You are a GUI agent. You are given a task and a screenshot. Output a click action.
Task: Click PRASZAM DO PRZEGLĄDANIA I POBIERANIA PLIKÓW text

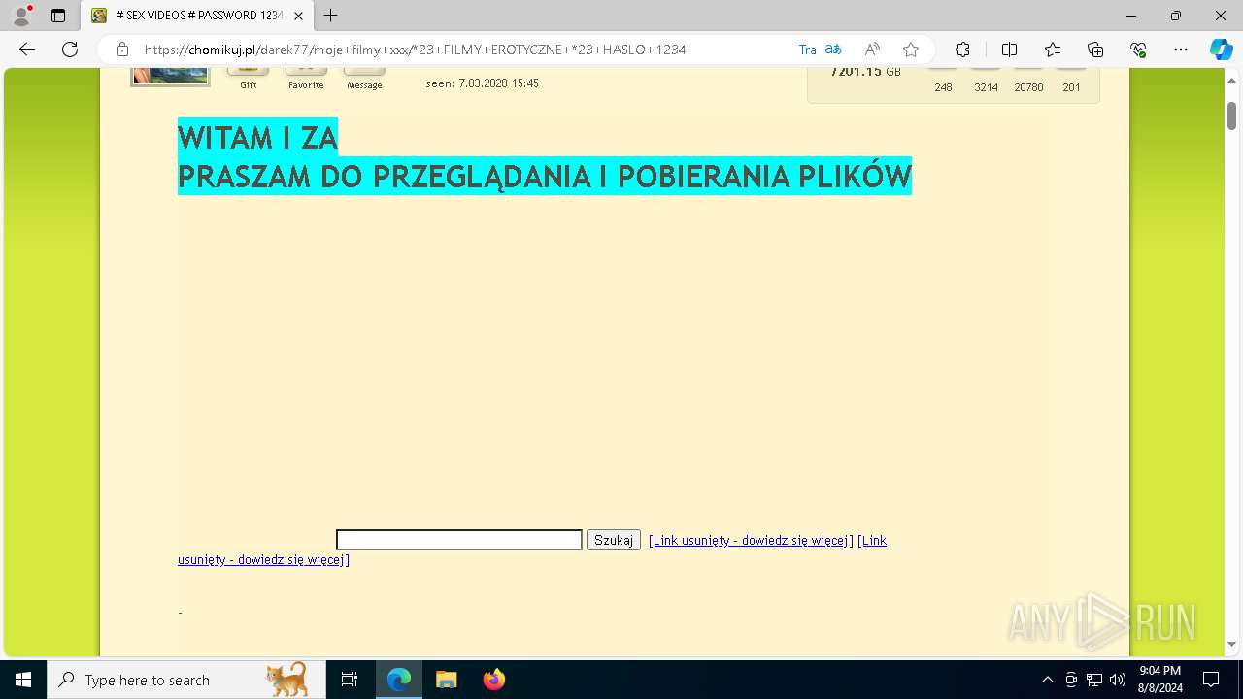point(545,176)
